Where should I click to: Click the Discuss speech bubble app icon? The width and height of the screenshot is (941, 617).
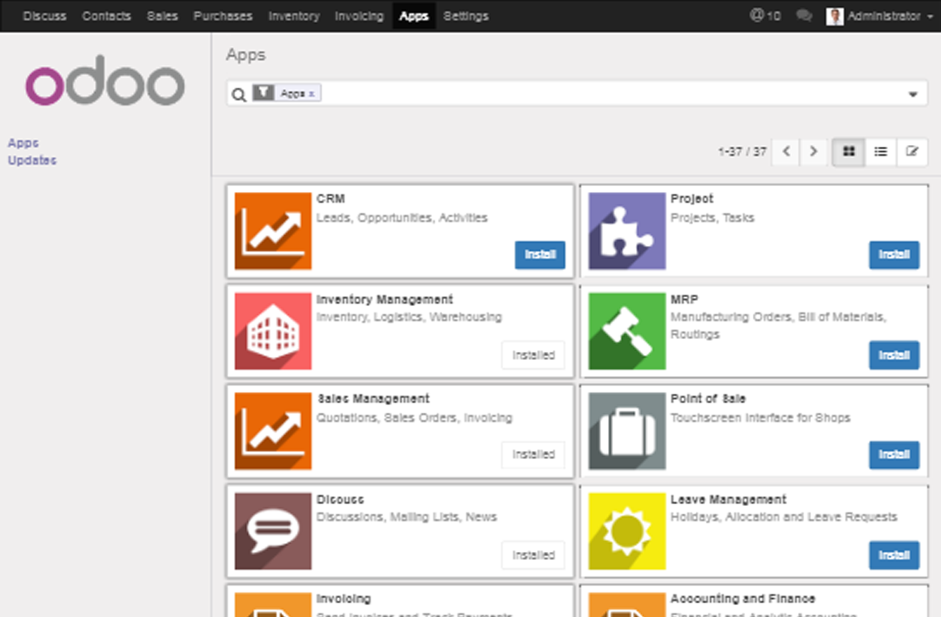(273, 531)
